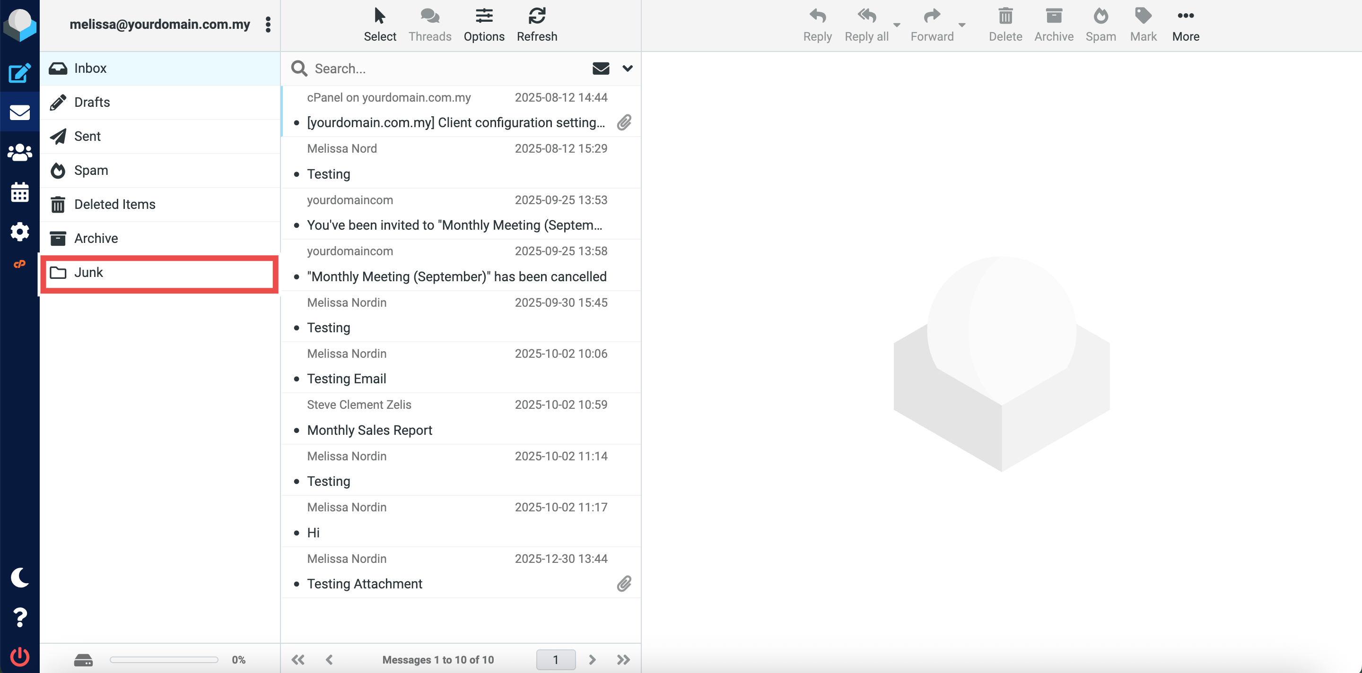
Task: Open the Monthly Sales Report email
Action: click(369, 430)
